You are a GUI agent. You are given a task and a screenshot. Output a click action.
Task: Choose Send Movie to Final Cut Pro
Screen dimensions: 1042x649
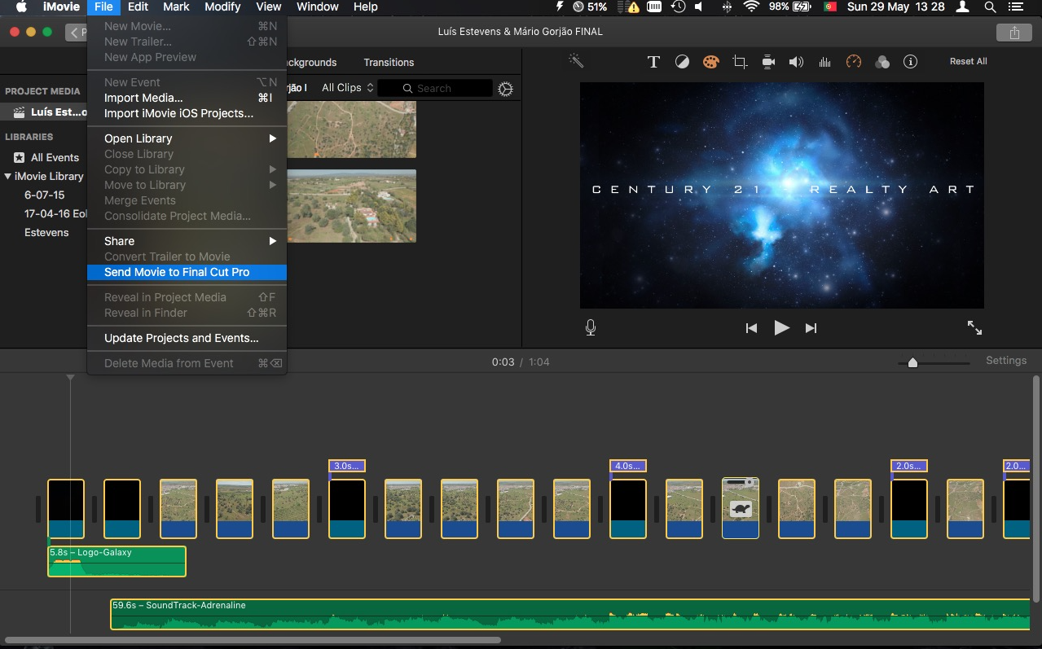tap(187, 272)
